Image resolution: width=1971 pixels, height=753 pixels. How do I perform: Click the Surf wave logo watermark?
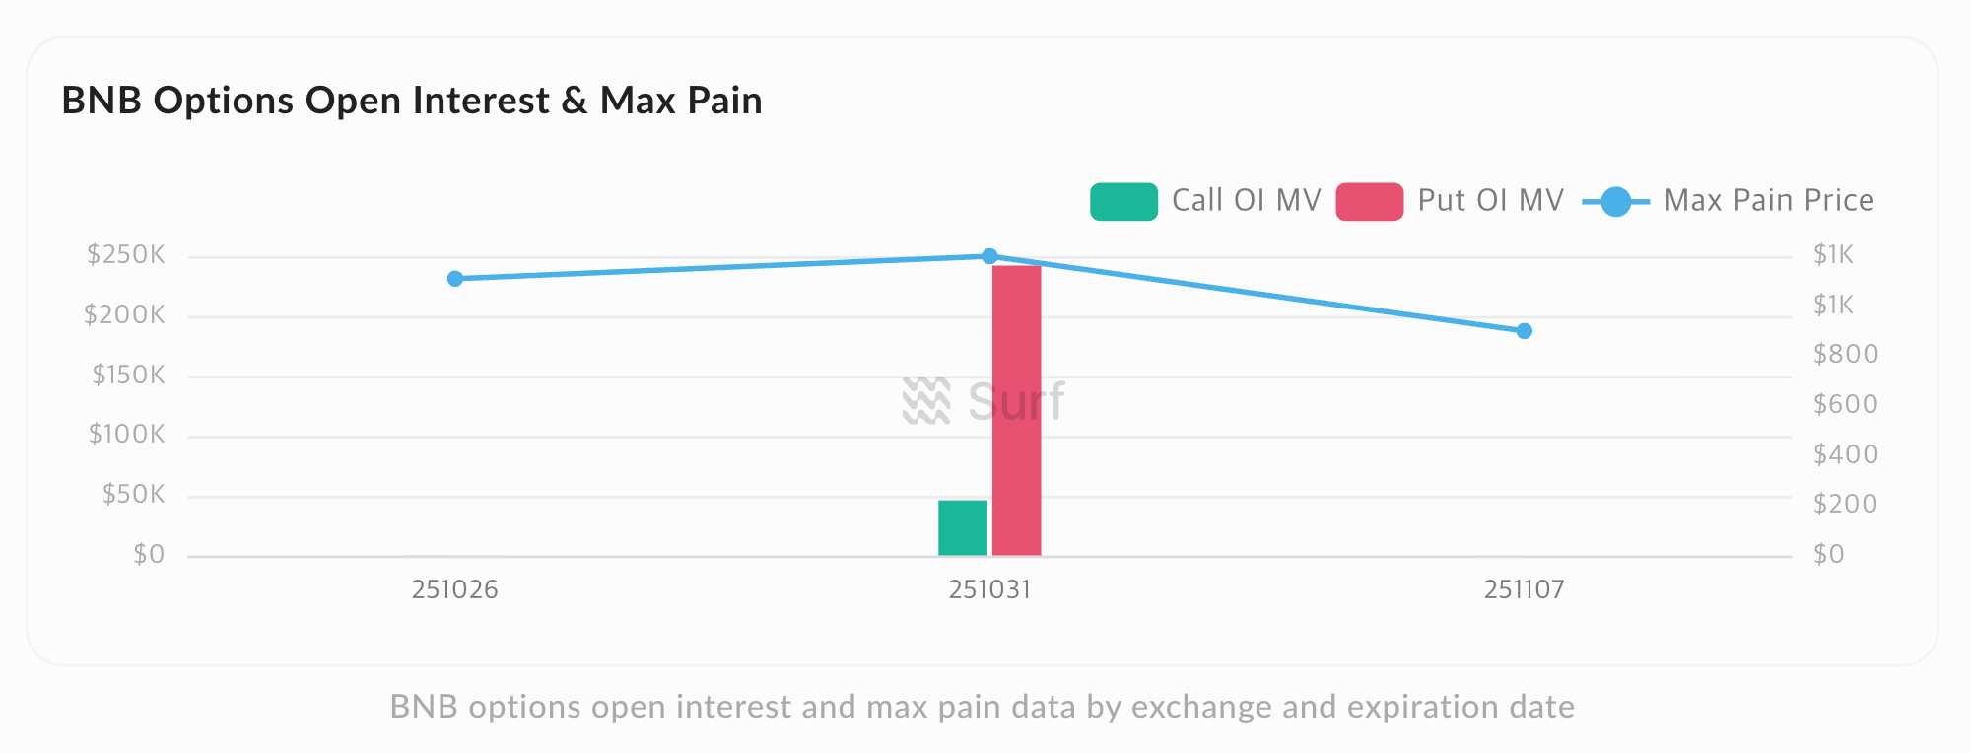(x=926, y=401)
